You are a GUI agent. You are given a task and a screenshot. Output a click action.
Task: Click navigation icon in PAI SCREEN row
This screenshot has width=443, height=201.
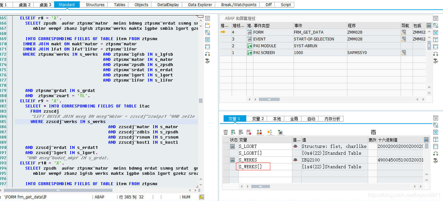pyautogui.click(x=404, y=52)
